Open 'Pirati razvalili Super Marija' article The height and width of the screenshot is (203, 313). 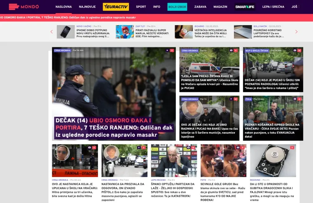click(152, 33)
